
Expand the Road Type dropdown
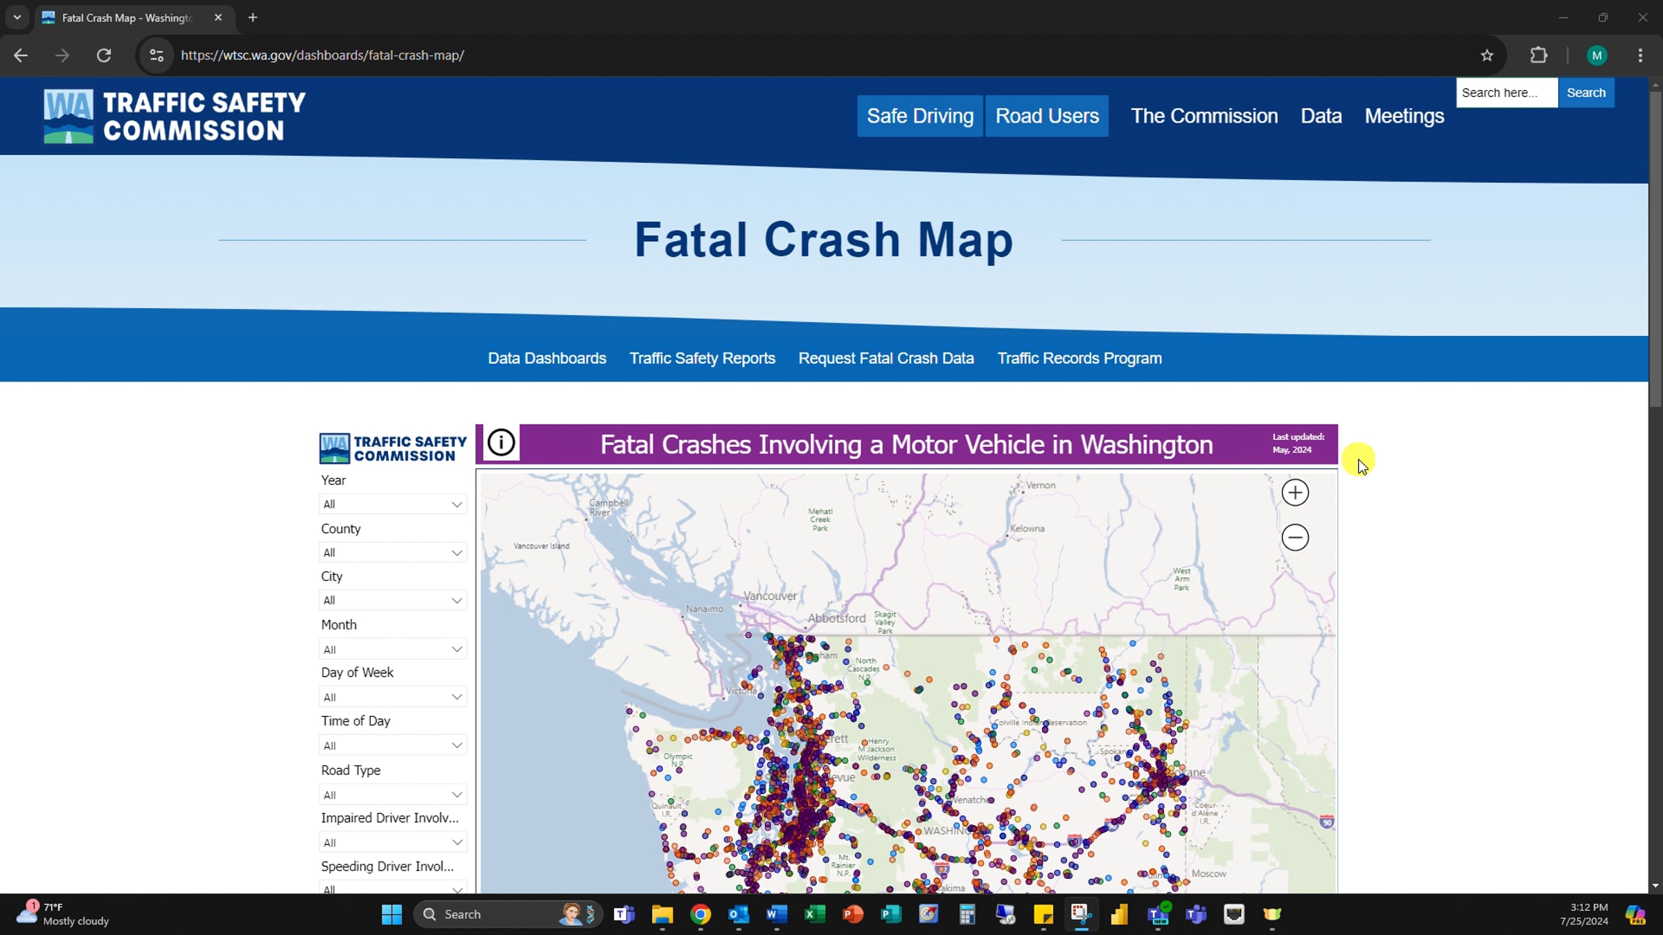[x=393, y=794]
